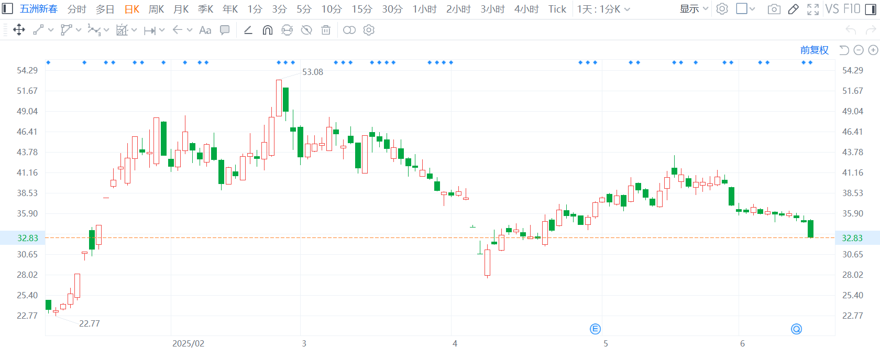Click the sync drawings link icon
This screenshot has height=357, width=880.
(x=287, y=30)
